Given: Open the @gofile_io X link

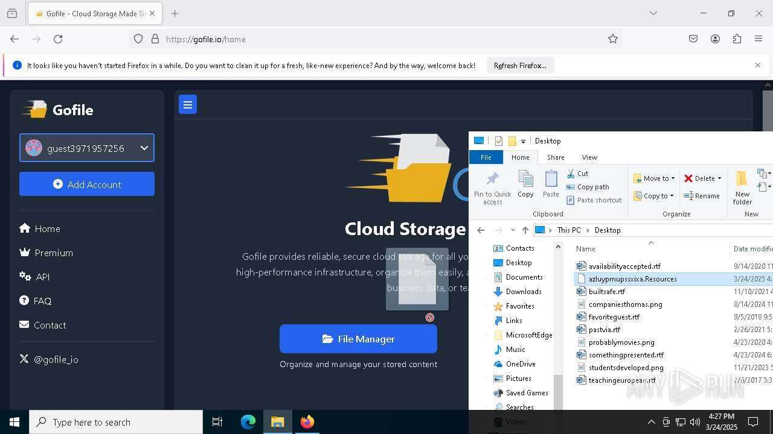Looking at the screenshot, I should tap(49, 359).
